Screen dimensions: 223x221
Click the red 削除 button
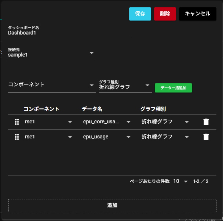click(x=165, y=14)
